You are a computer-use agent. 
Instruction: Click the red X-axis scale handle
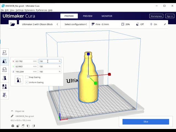click(109, 74)
